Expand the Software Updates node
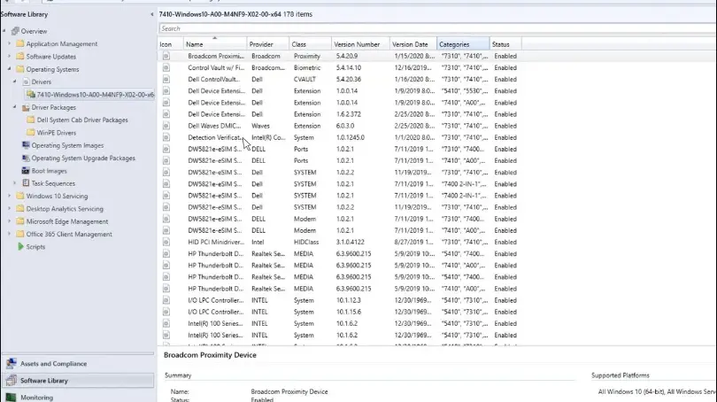 [x=9, y=57]
